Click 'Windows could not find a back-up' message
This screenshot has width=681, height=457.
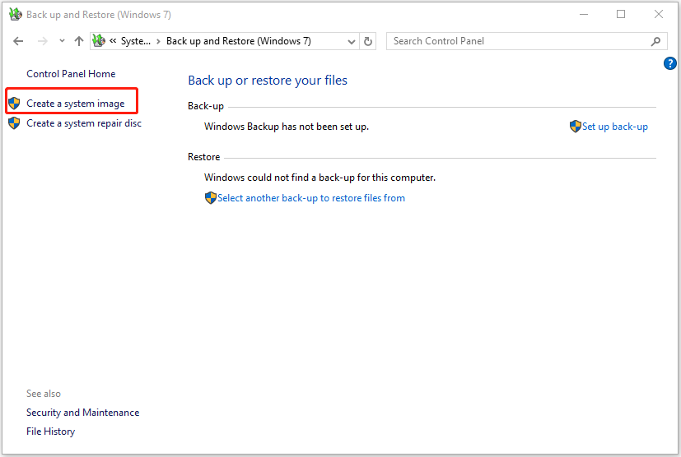click(320, 178)
